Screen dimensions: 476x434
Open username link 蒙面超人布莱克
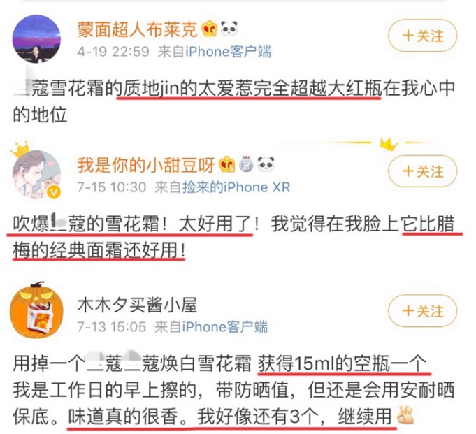coord(138,29)
